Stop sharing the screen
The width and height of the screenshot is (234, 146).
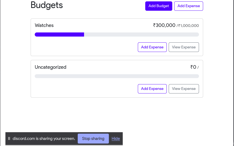(93, 139)
